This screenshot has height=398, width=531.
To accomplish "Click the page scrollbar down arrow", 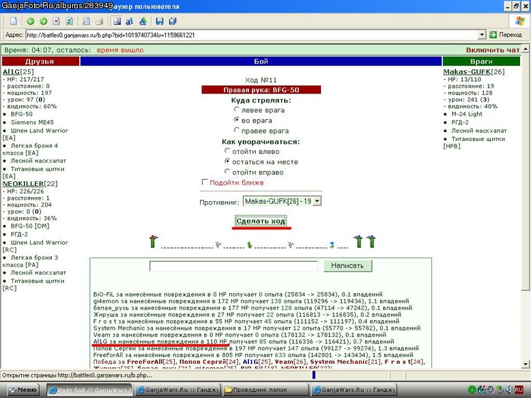I will point(526,364).
